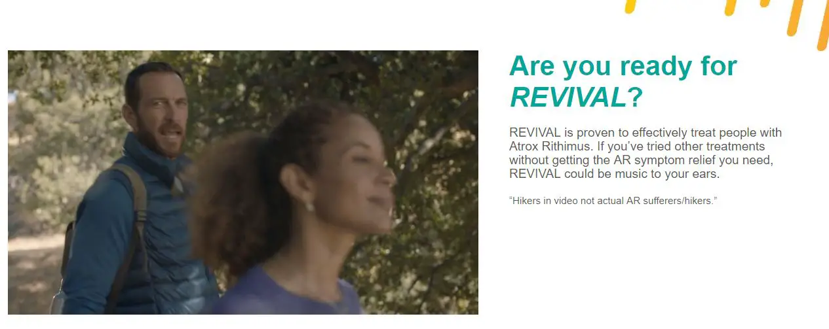This screenshot has width=829, height=329.
Task: Click the man's backpack strap
Action: (136, 216)
